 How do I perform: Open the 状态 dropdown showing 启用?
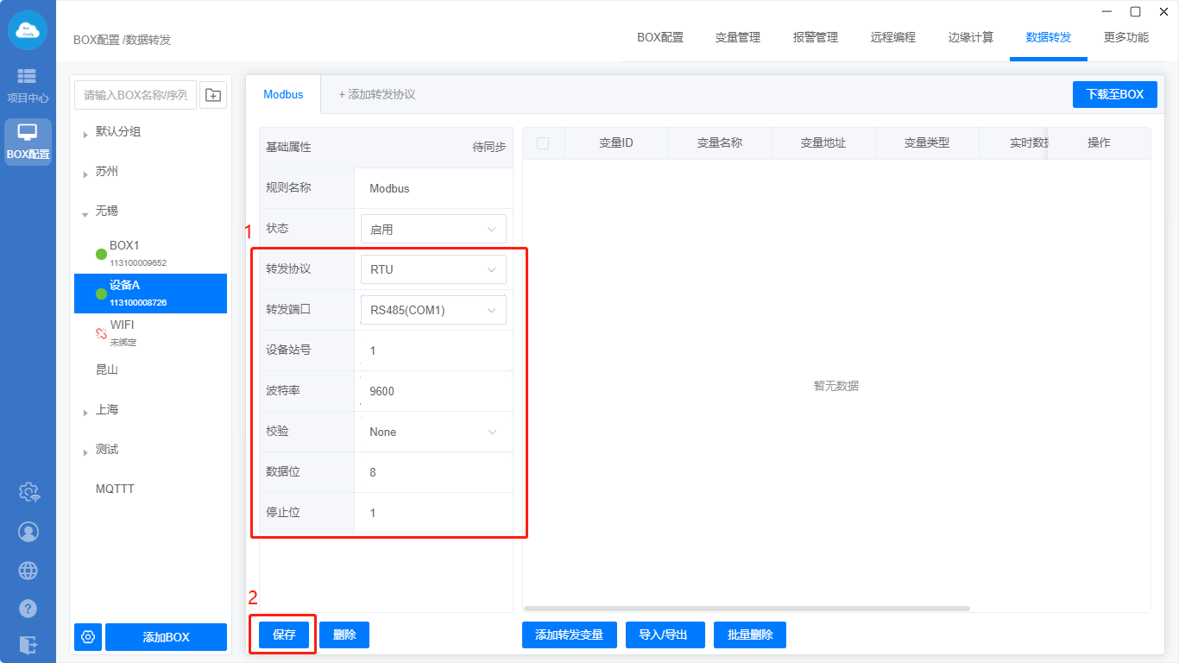click(x=433, y=230)
